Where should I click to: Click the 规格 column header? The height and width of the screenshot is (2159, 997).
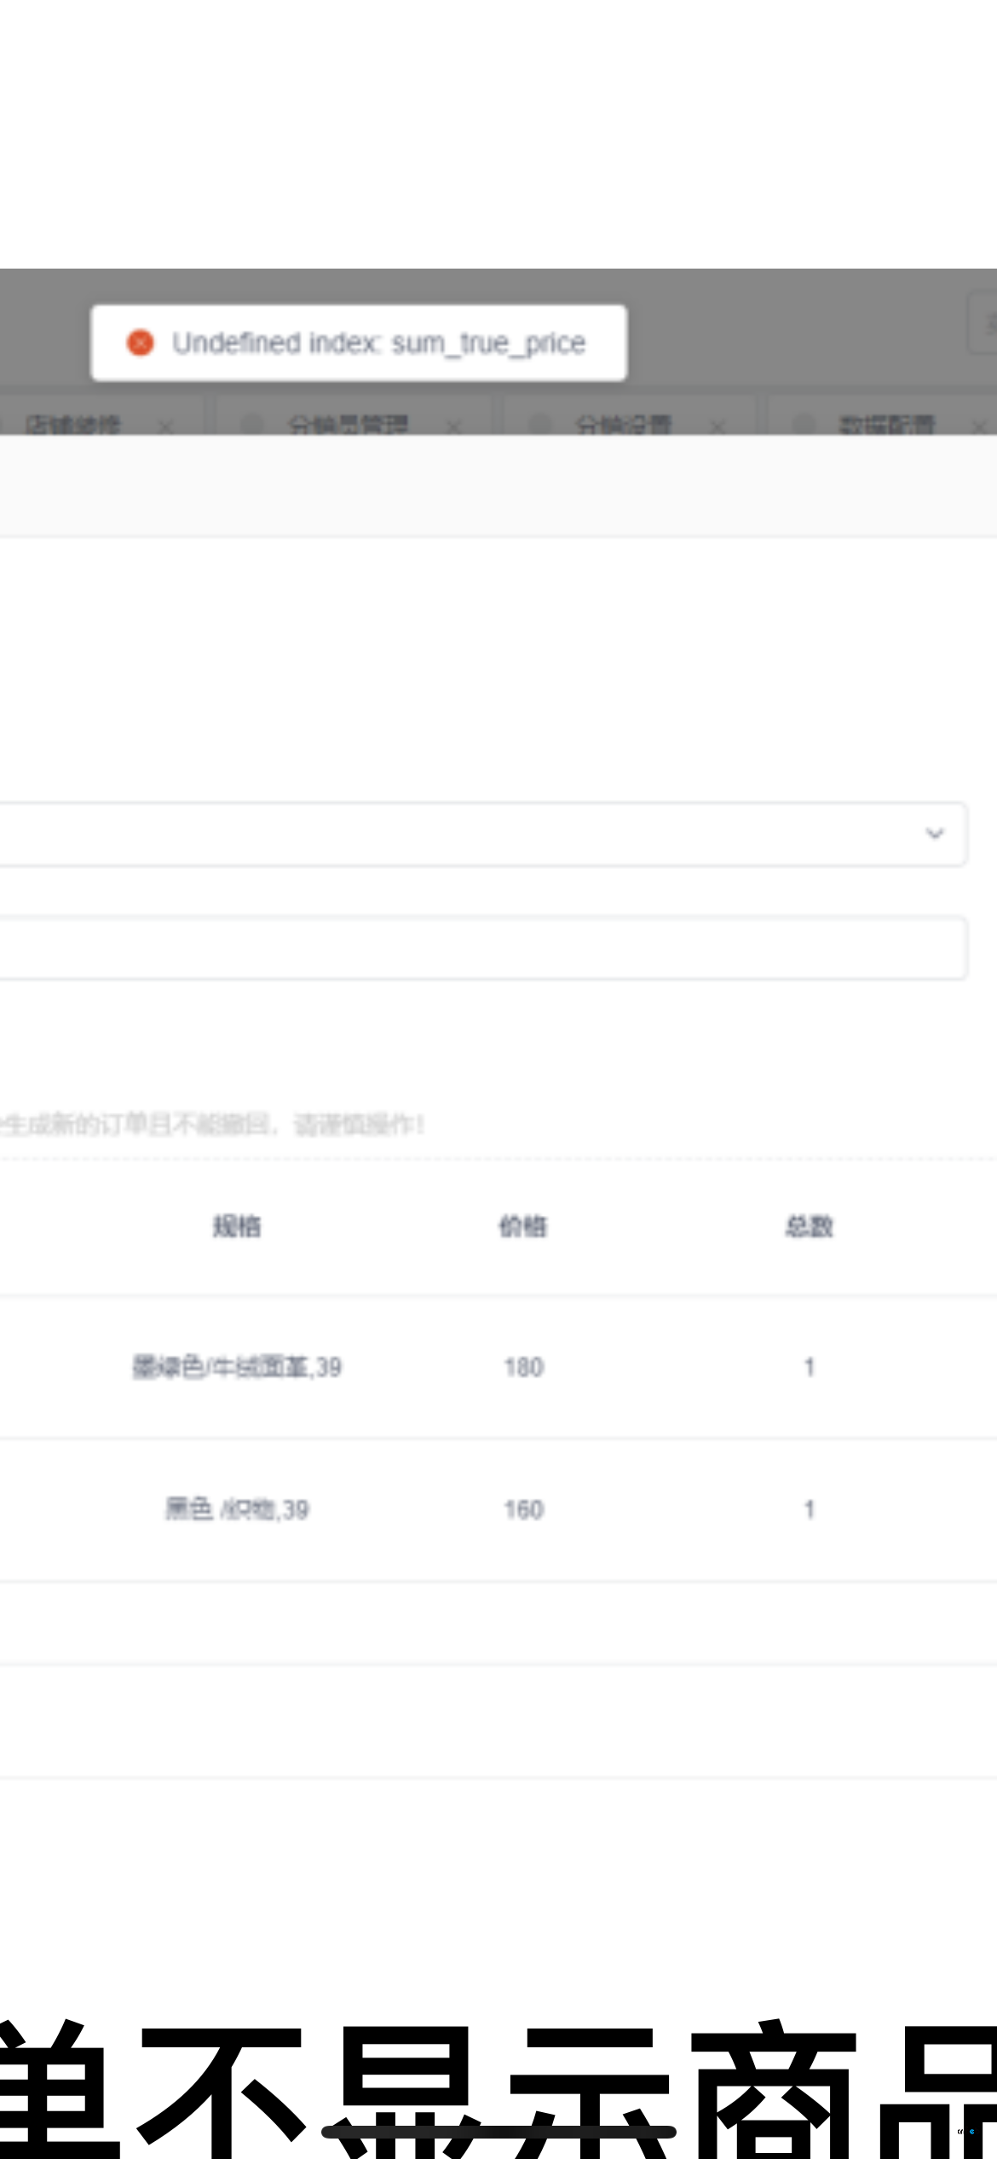click(237, 1226)
